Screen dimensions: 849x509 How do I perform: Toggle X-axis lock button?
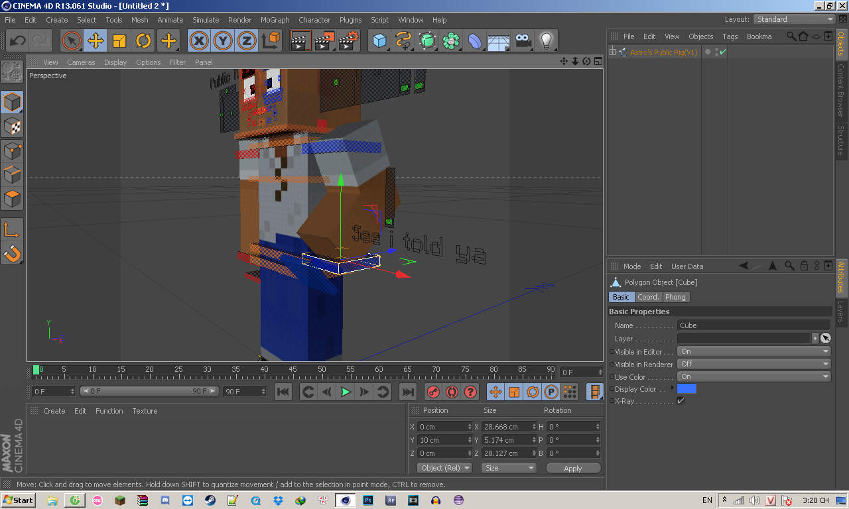(199, 41)
